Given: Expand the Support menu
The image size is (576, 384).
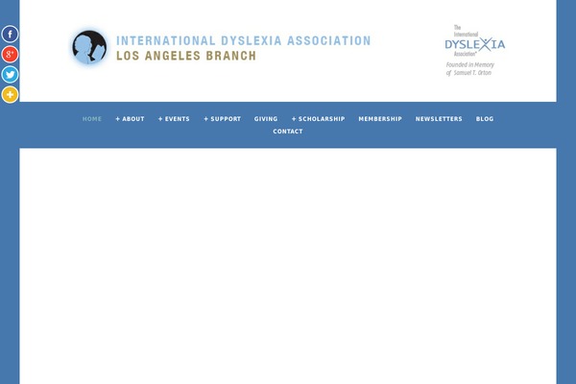Looking at the screenshot, I should coord(223,119).
